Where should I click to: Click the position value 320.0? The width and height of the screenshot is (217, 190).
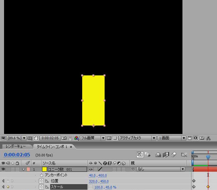pos(93,181)
